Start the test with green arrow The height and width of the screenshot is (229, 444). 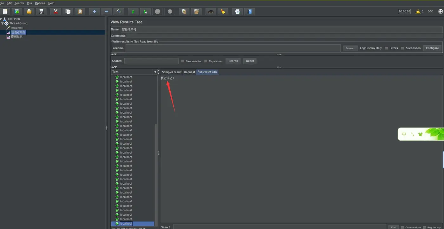[133, 11]
